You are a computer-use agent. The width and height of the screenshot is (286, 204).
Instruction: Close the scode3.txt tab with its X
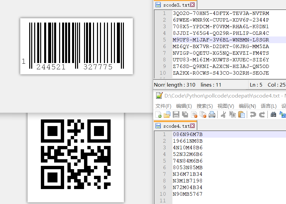coord(192,5)
